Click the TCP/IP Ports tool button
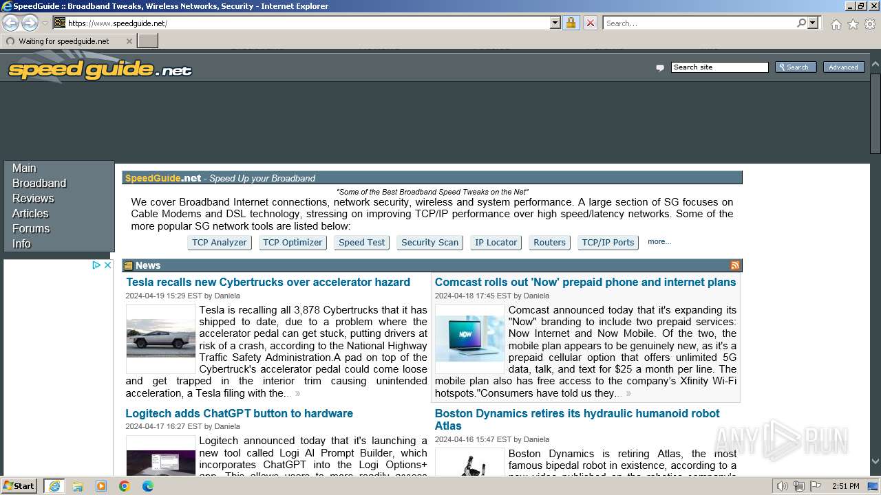Screen dimensions: 881x495 coord(608,243)
